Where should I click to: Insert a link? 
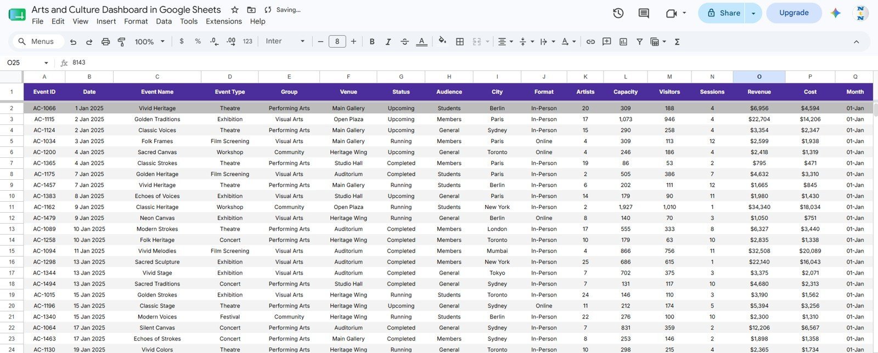point(590,42)
